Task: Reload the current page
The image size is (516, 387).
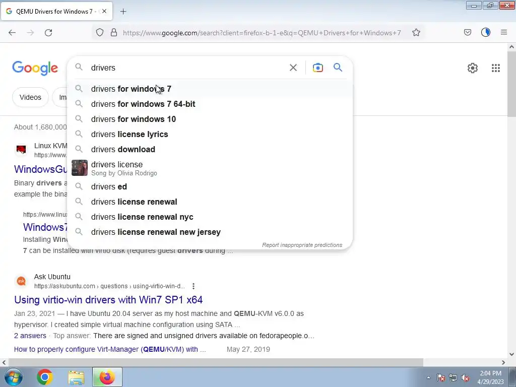Action: coord(48,33)
